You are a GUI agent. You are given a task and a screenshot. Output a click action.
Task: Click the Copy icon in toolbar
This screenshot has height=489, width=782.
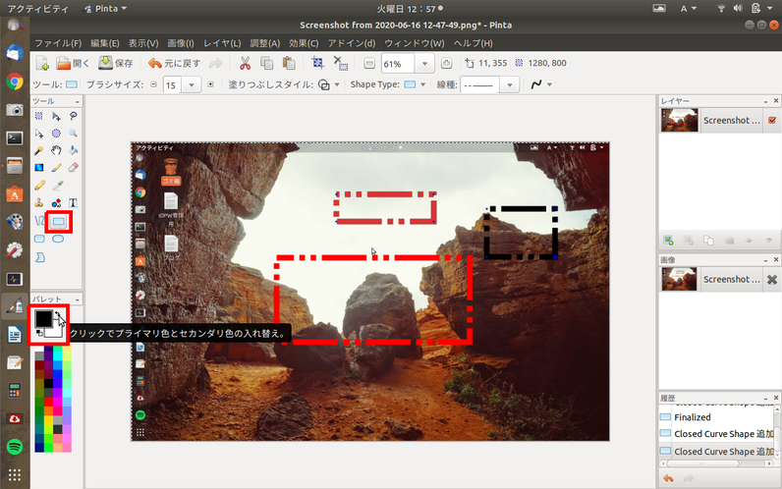click(267, 63)
